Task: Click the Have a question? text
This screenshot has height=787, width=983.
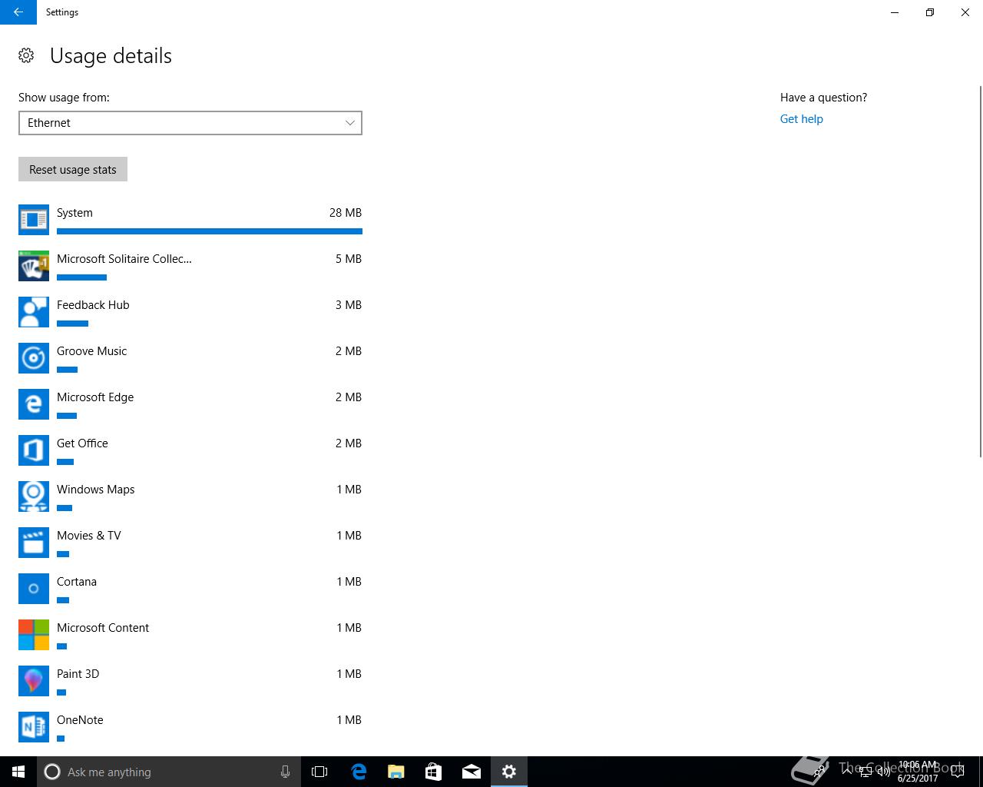Action: (823, 98)
